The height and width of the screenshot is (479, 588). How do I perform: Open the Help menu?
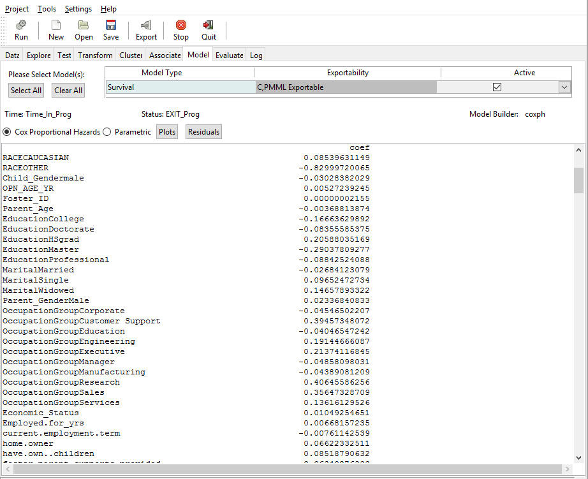pyautogui.click(x=108, y=9)
